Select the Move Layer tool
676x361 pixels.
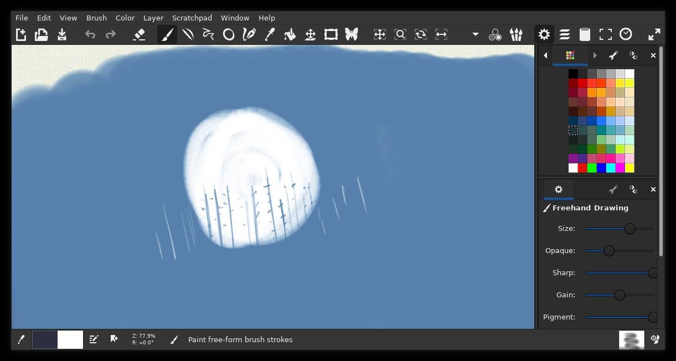(x=311, y=34)
